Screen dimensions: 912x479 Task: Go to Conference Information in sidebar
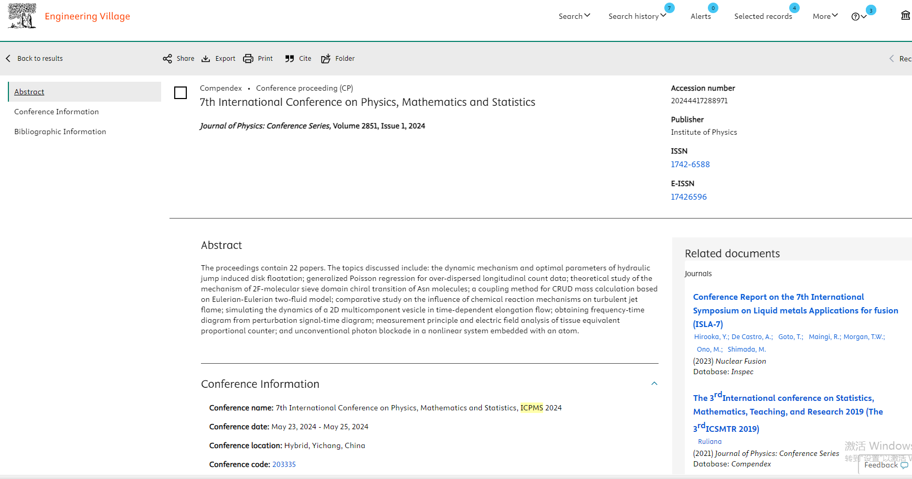point(57,112)
